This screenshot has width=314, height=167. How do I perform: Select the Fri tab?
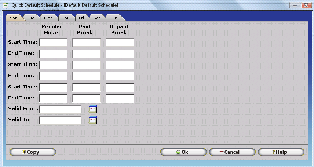click(x=81, y=18)
